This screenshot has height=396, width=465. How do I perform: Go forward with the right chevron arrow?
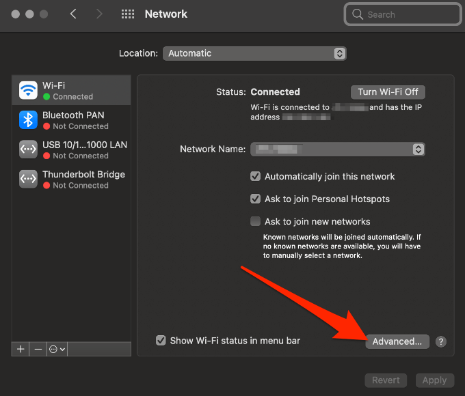point(99,14)
